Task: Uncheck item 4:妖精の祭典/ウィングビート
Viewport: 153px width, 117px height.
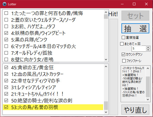Action: (6, 33)
